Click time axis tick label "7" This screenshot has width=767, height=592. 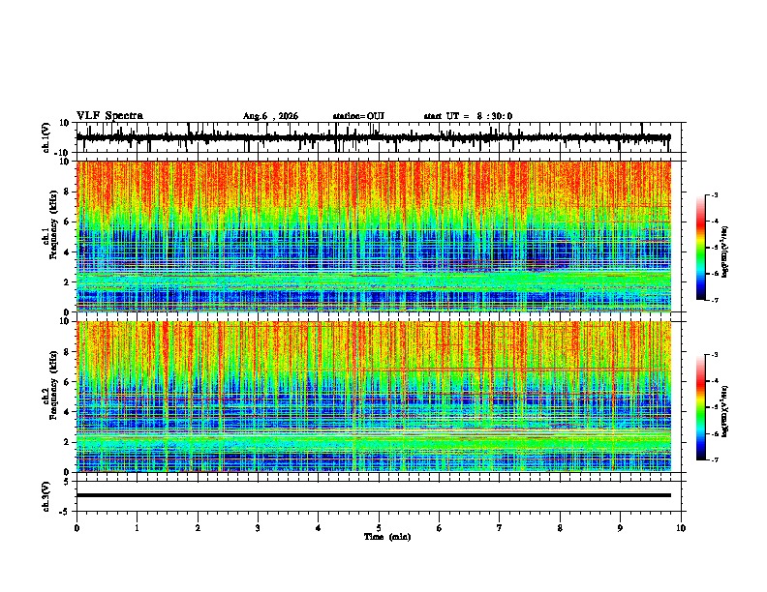coord(500,528)
